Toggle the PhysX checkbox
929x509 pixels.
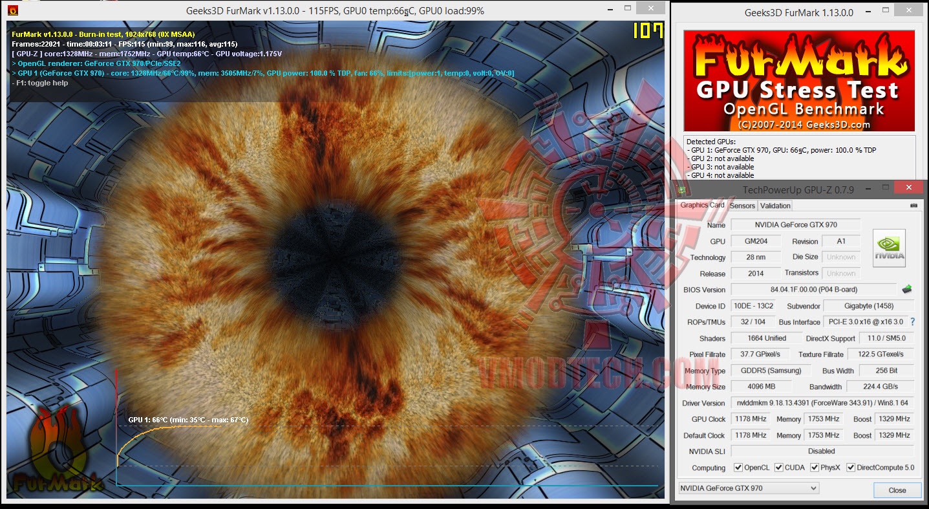point(814,468)
